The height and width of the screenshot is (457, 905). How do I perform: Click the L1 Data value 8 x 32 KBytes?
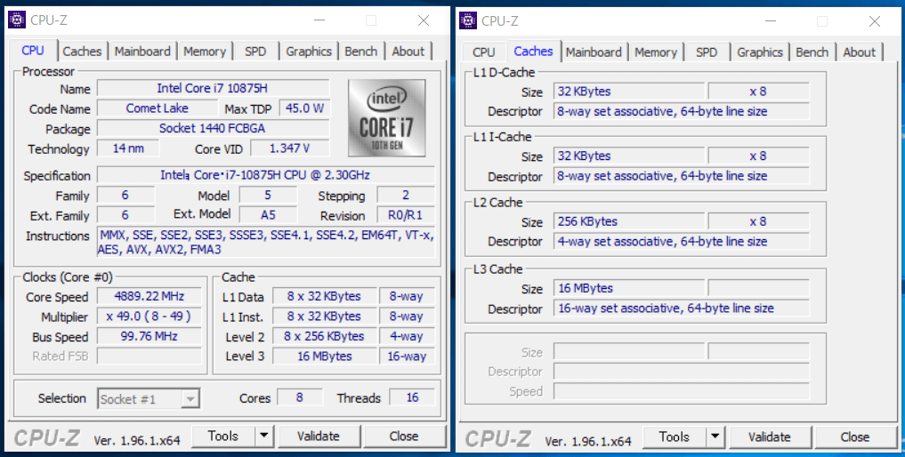[x=325, y=297]
